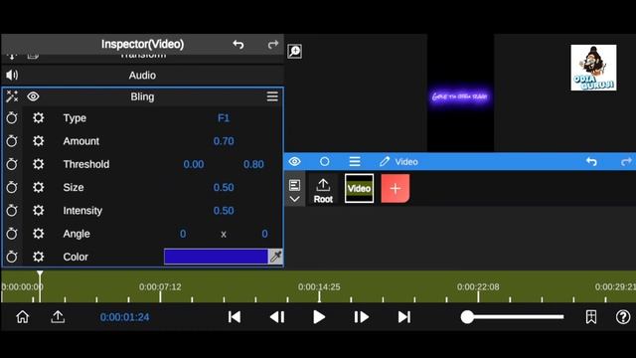The image size is (636, 358).
Task: Click the layer list icon
Action: [294, 186]
